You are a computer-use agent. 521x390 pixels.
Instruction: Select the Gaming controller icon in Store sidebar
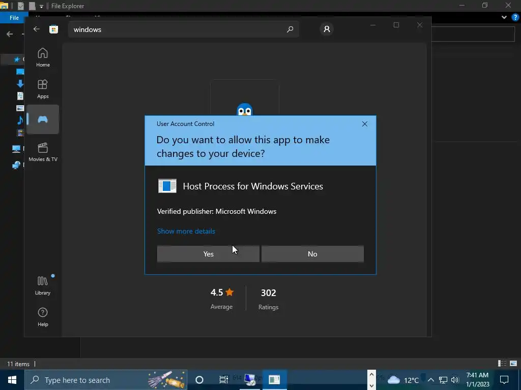coord(43,119)
